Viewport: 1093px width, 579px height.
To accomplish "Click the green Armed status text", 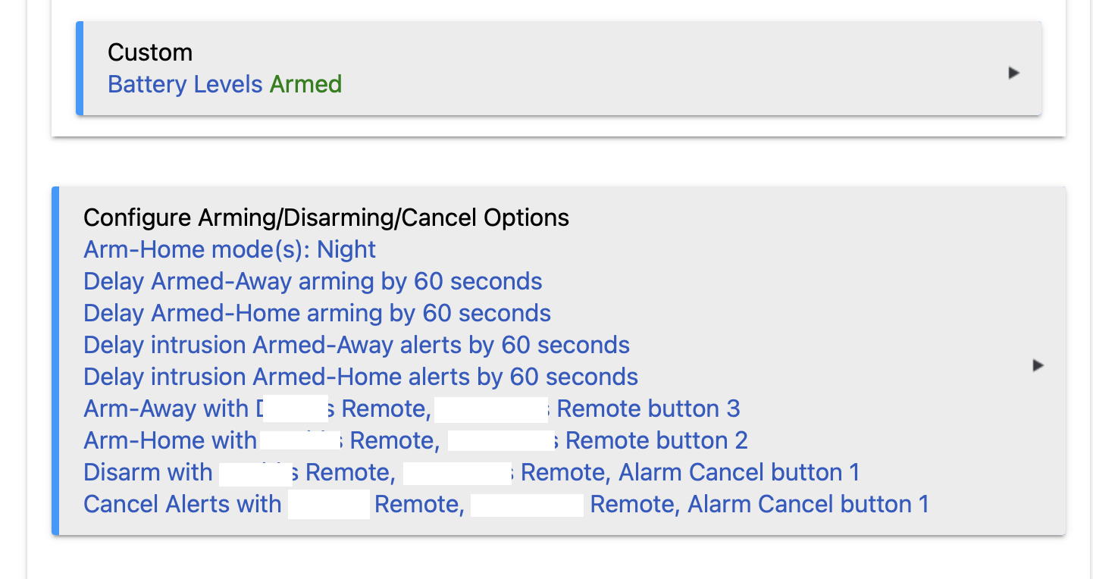I will coord(305,84).
